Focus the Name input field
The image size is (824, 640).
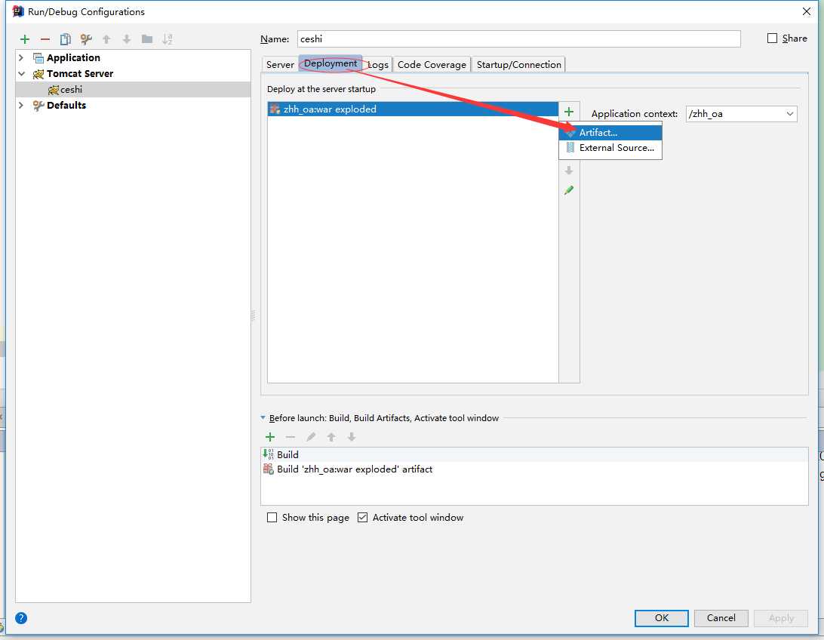pos(518,39)
